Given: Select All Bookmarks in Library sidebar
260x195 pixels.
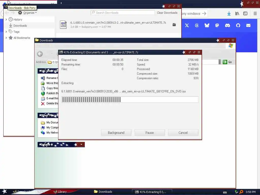Looking at the screenshot, I should [x=22, y=38].
